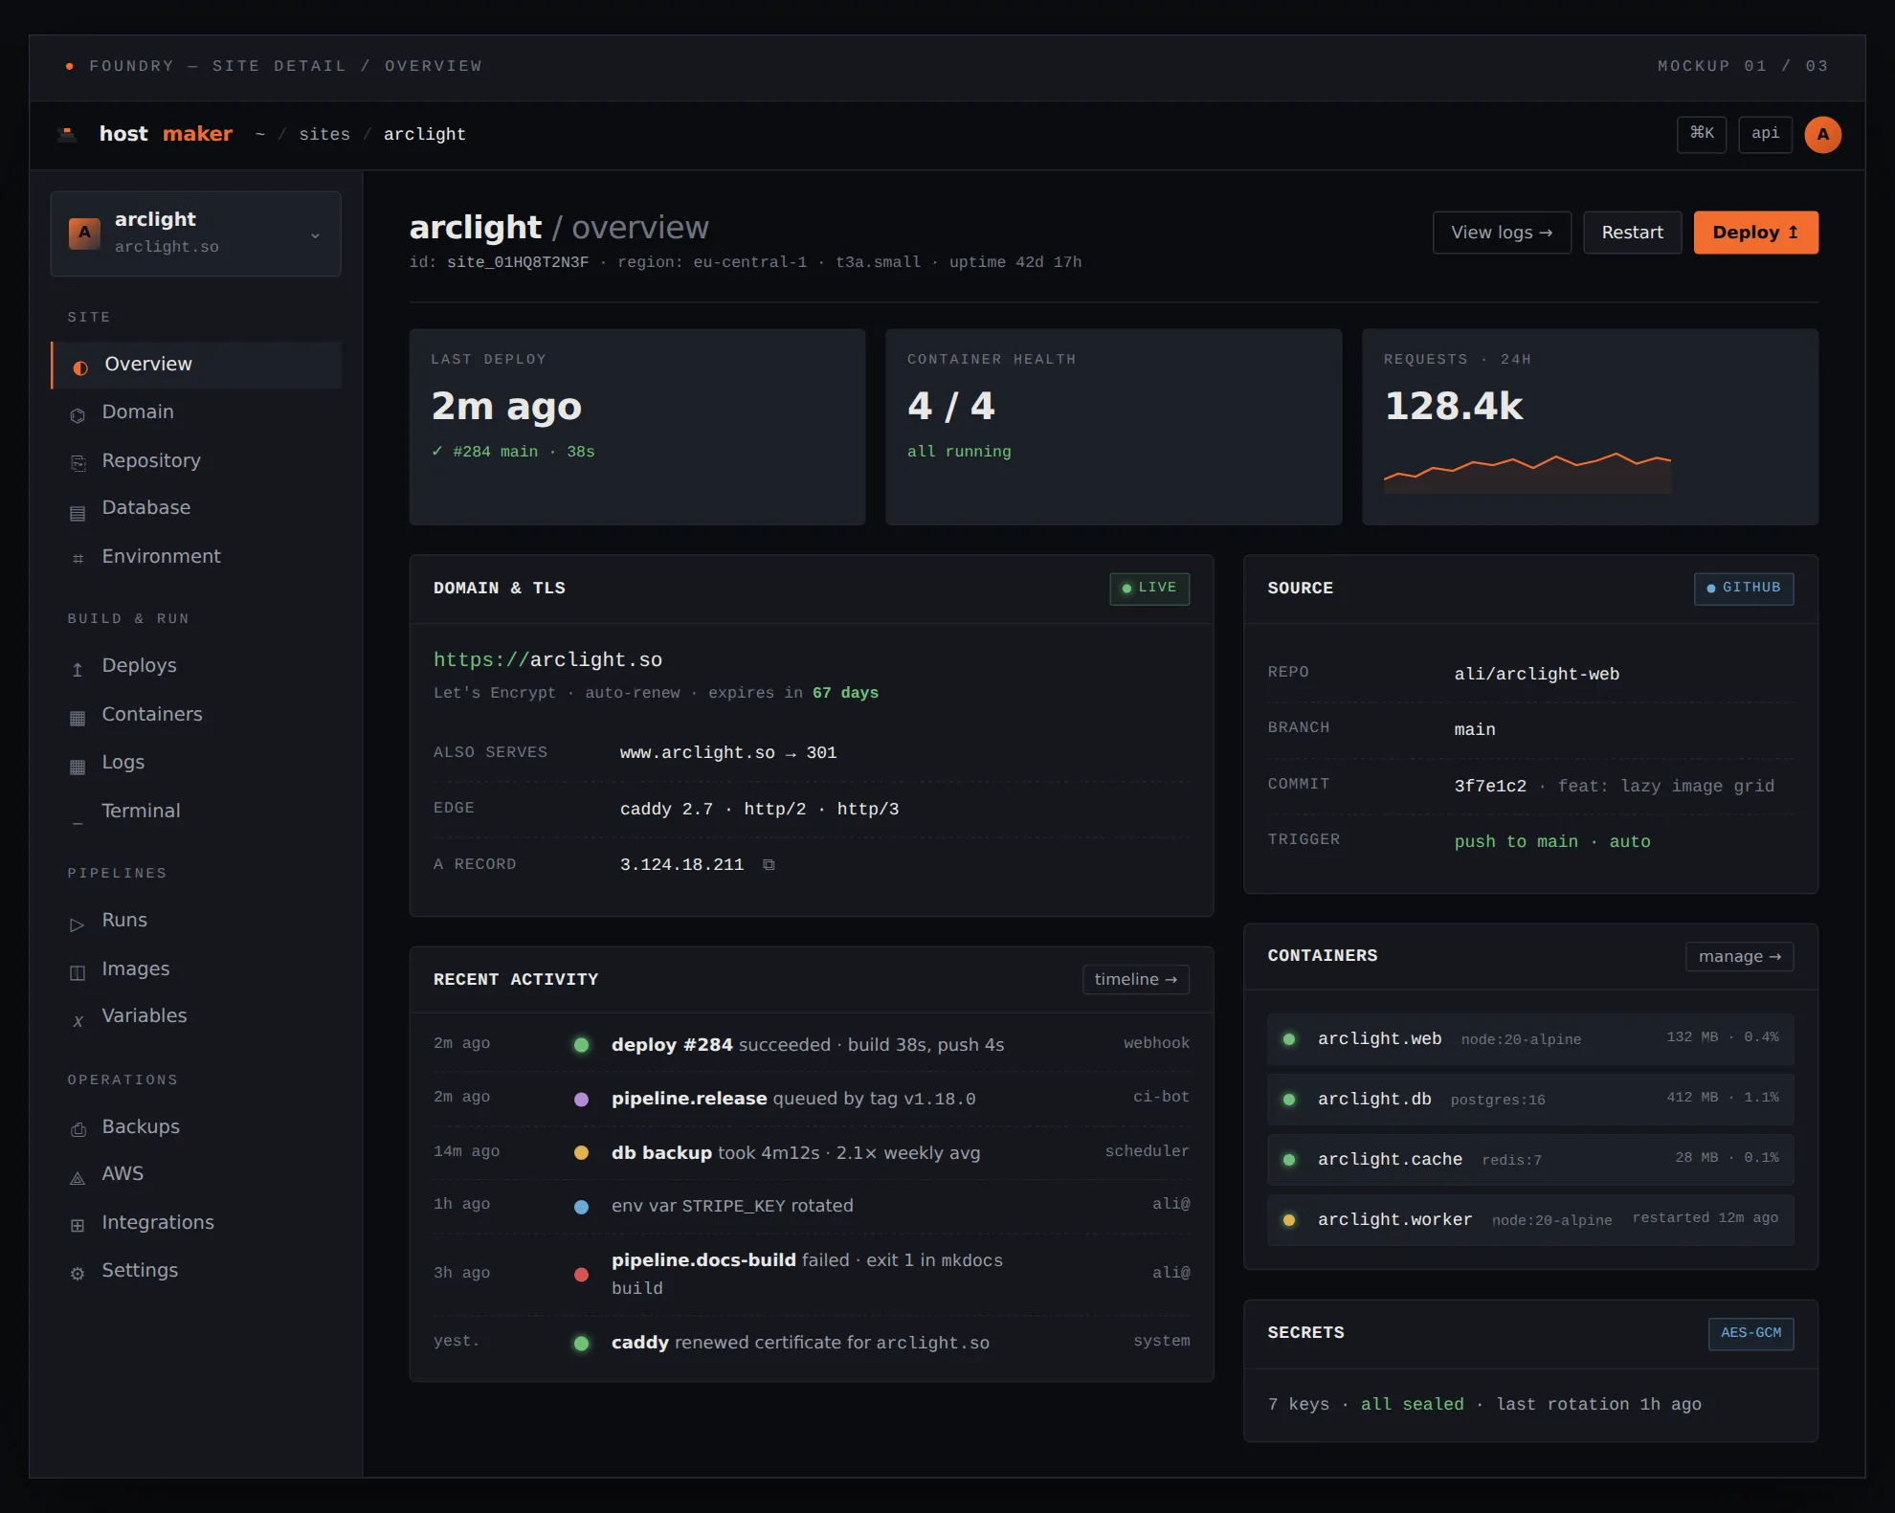Click the GITHUB source badge
This screenshot has height=1513, width=1895.
point(1744,589)
